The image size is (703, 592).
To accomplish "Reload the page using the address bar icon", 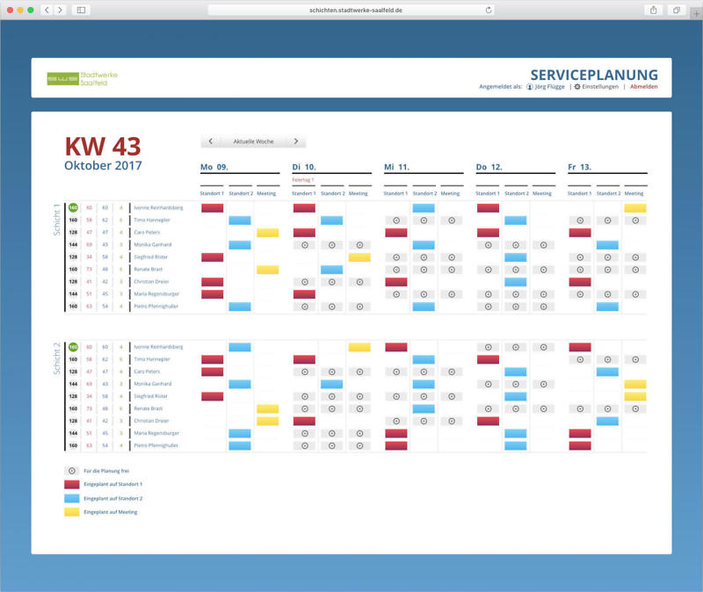I will coord(489,10).
